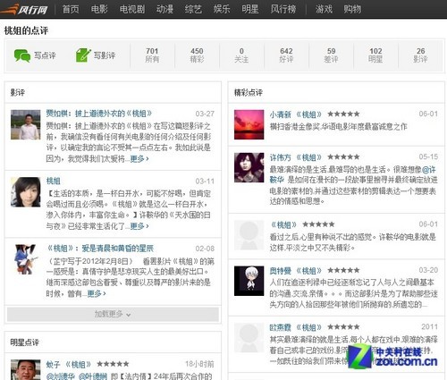Open 电视剧 in the top navigation
This screenshot has height=380, width=447.
(x=132, y=9)
